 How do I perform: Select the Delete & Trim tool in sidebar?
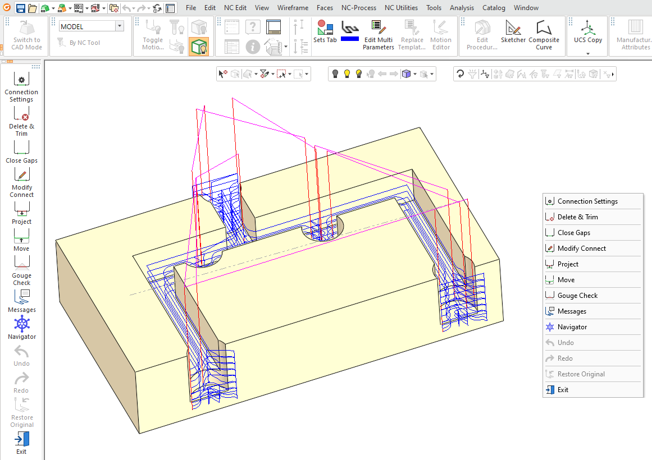click(x=21, y=121)
